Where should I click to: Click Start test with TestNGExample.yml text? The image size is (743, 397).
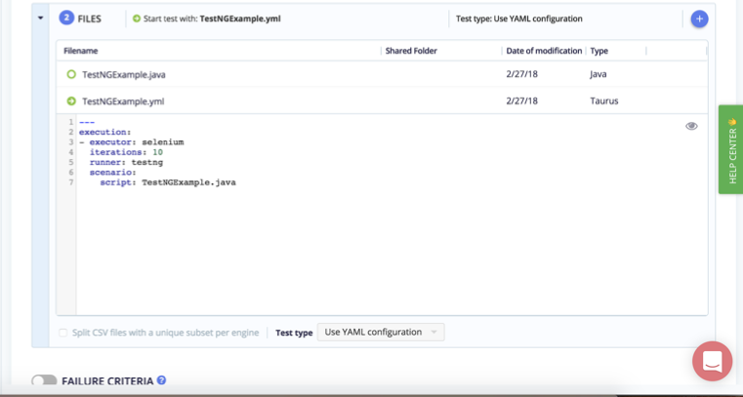pyautogui.click(x=212, y=19)
